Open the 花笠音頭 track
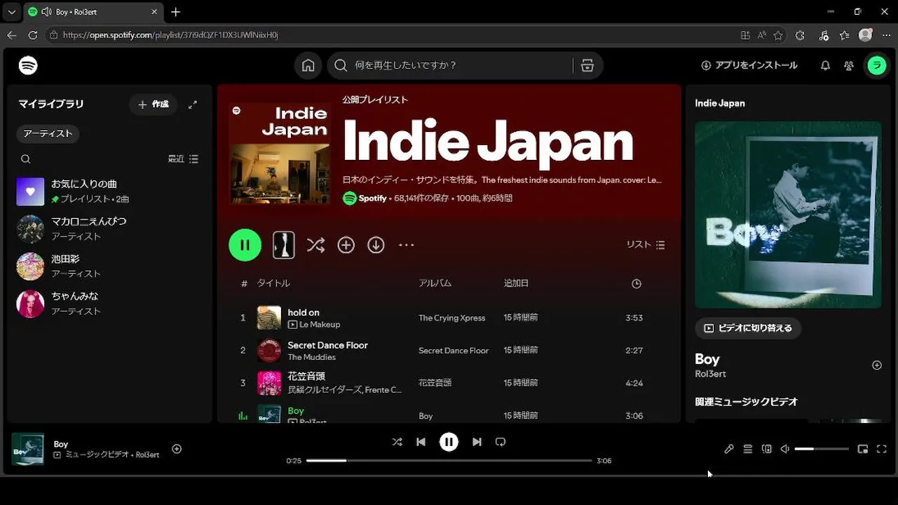The width and height of the screenshot is (898, 505). coord(306,377)
